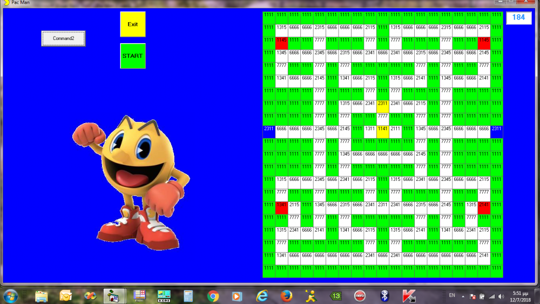Screen dimensions: 540x304
Task: Select the yellow 2311 maze cell
Action: [383, 106]
